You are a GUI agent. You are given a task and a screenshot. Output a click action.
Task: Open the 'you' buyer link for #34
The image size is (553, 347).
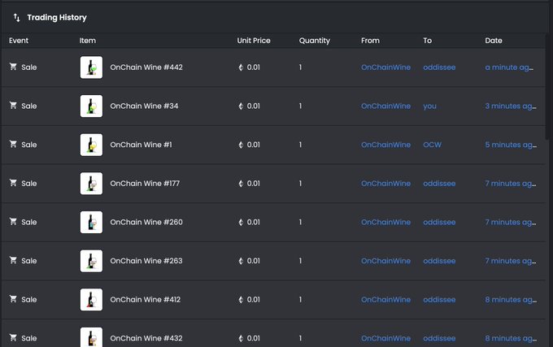point(429,106)
